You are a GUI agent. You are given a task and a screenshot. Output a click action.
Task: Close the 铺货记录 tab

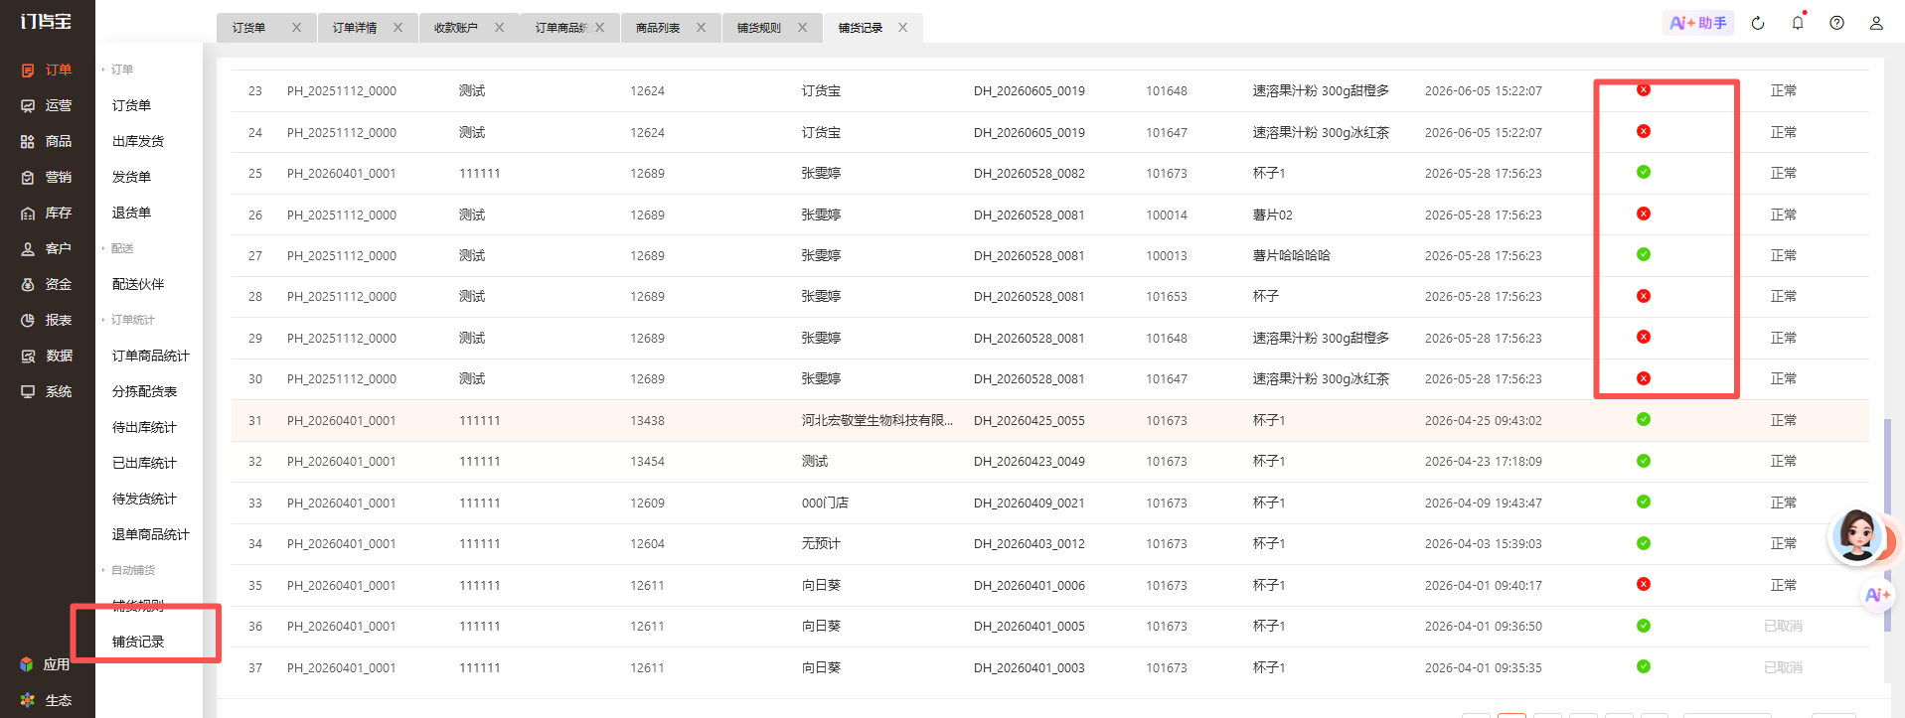pyautogui.click(x=902, y=28)
